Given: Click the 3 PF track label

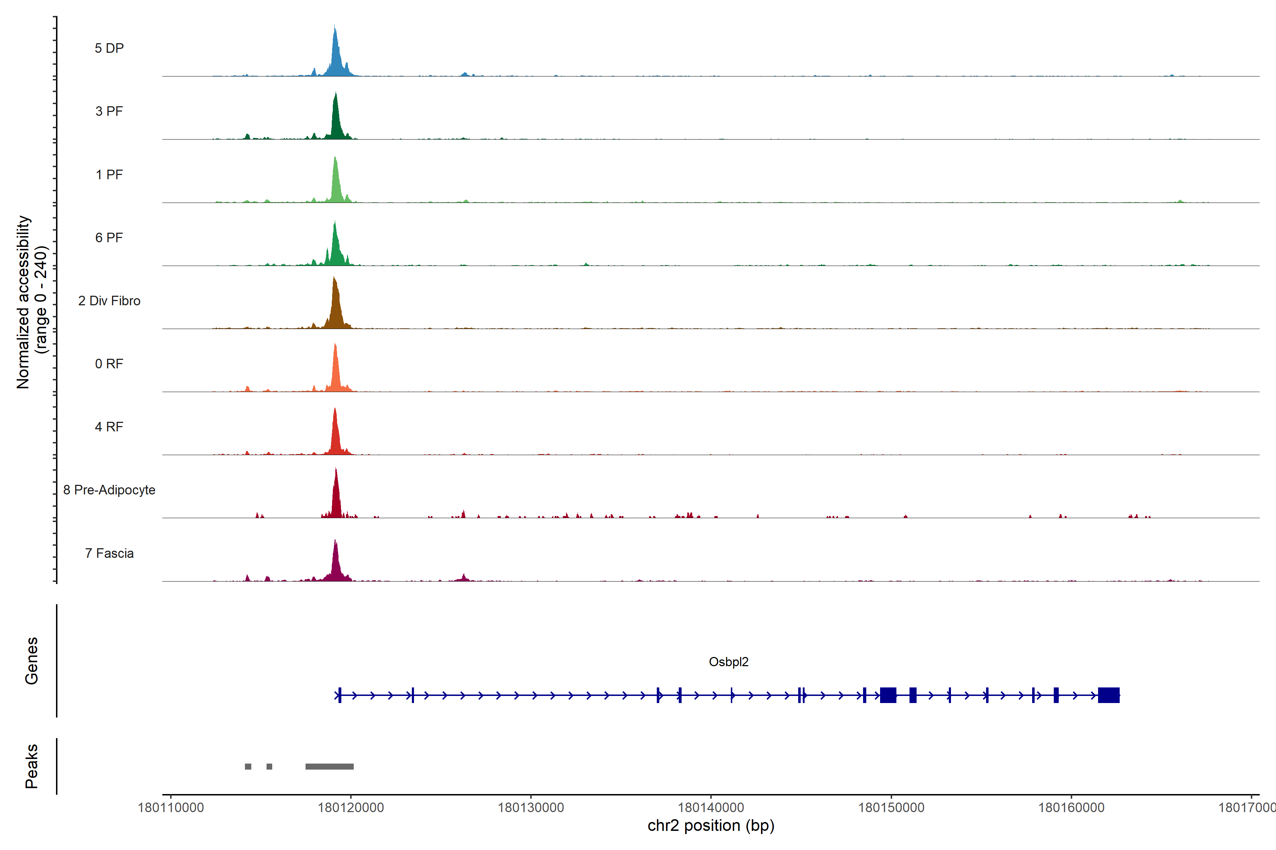Looking at the screenshot, I should (x=109, y=111).
